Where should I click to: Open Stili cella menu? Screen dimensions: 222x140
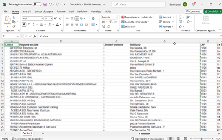click(x=128, y=27)
